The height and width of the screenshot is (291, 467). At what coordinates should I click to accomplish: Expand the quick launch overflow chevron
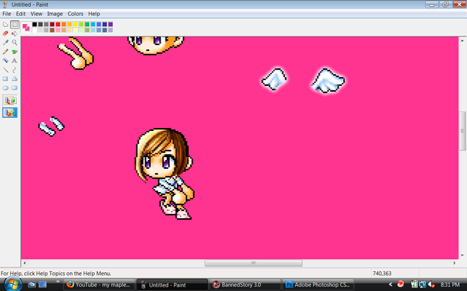pos(58,282)
